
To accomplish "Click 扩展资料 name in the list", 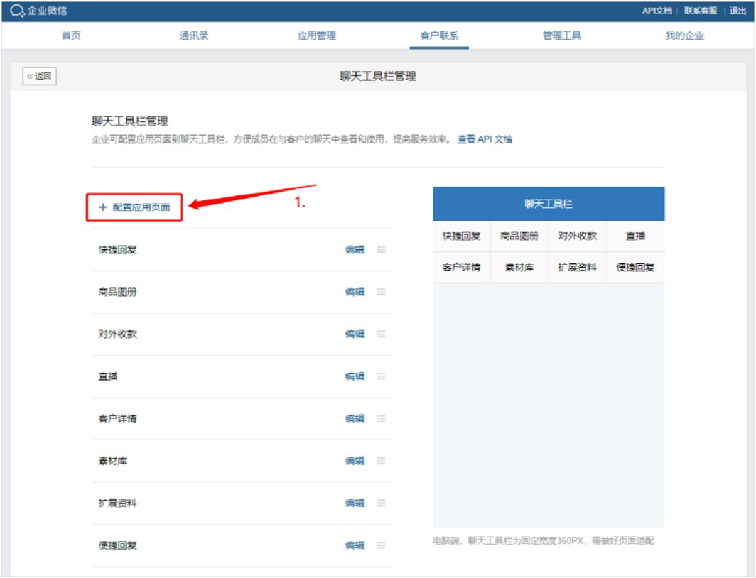I will click(117, 503).
